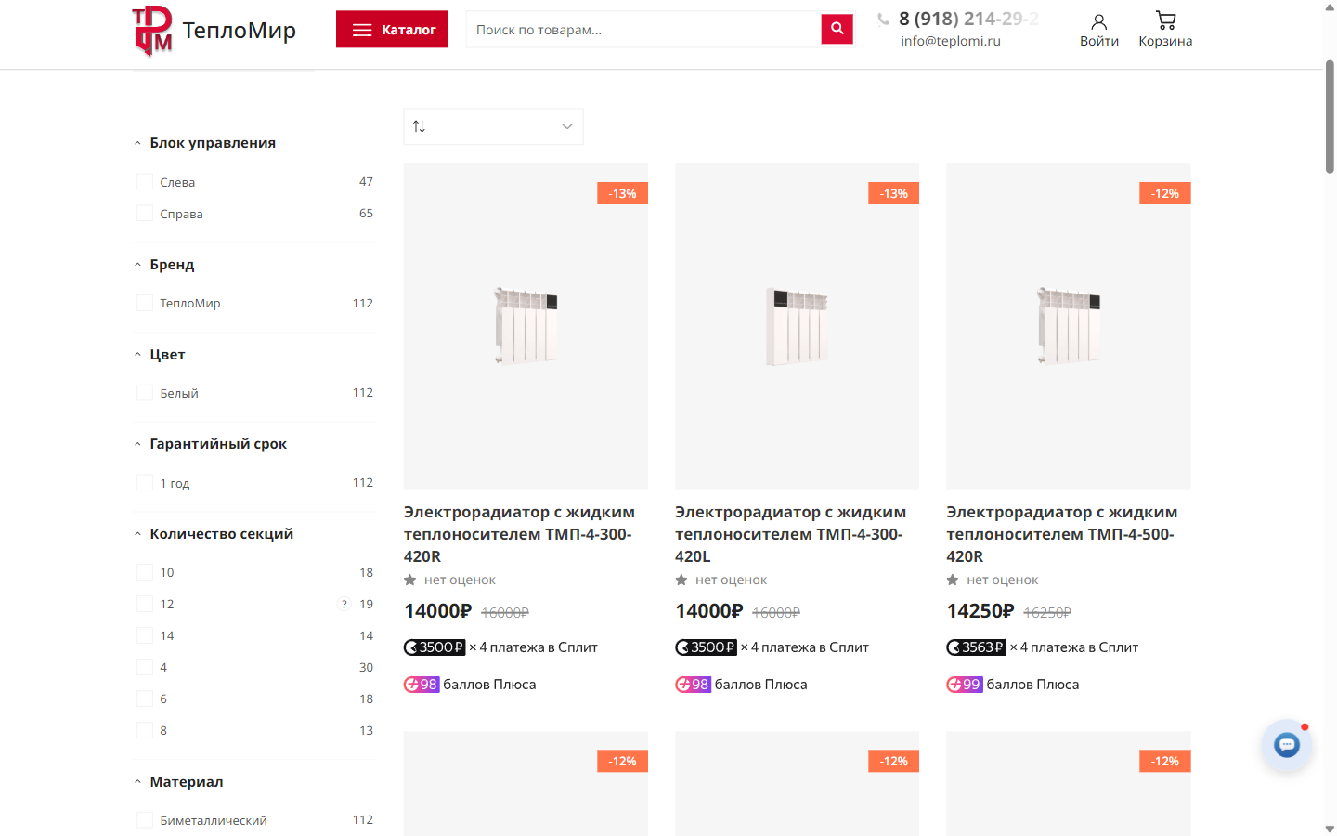
Task: Click the phone handset icon
Action: (x=883, y=19)
